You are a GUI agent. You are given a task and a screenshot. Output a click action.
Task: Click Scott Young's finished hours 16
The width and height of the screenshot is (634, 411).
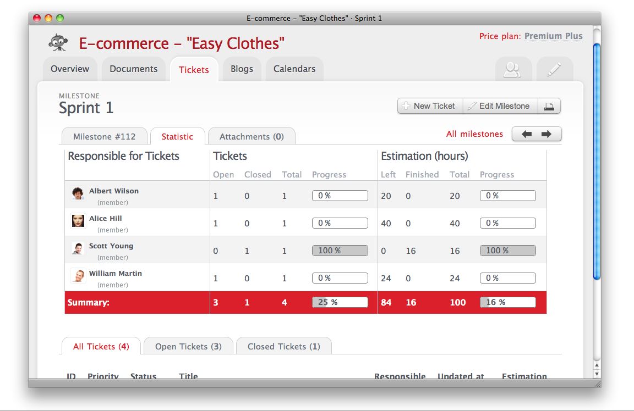411,251
